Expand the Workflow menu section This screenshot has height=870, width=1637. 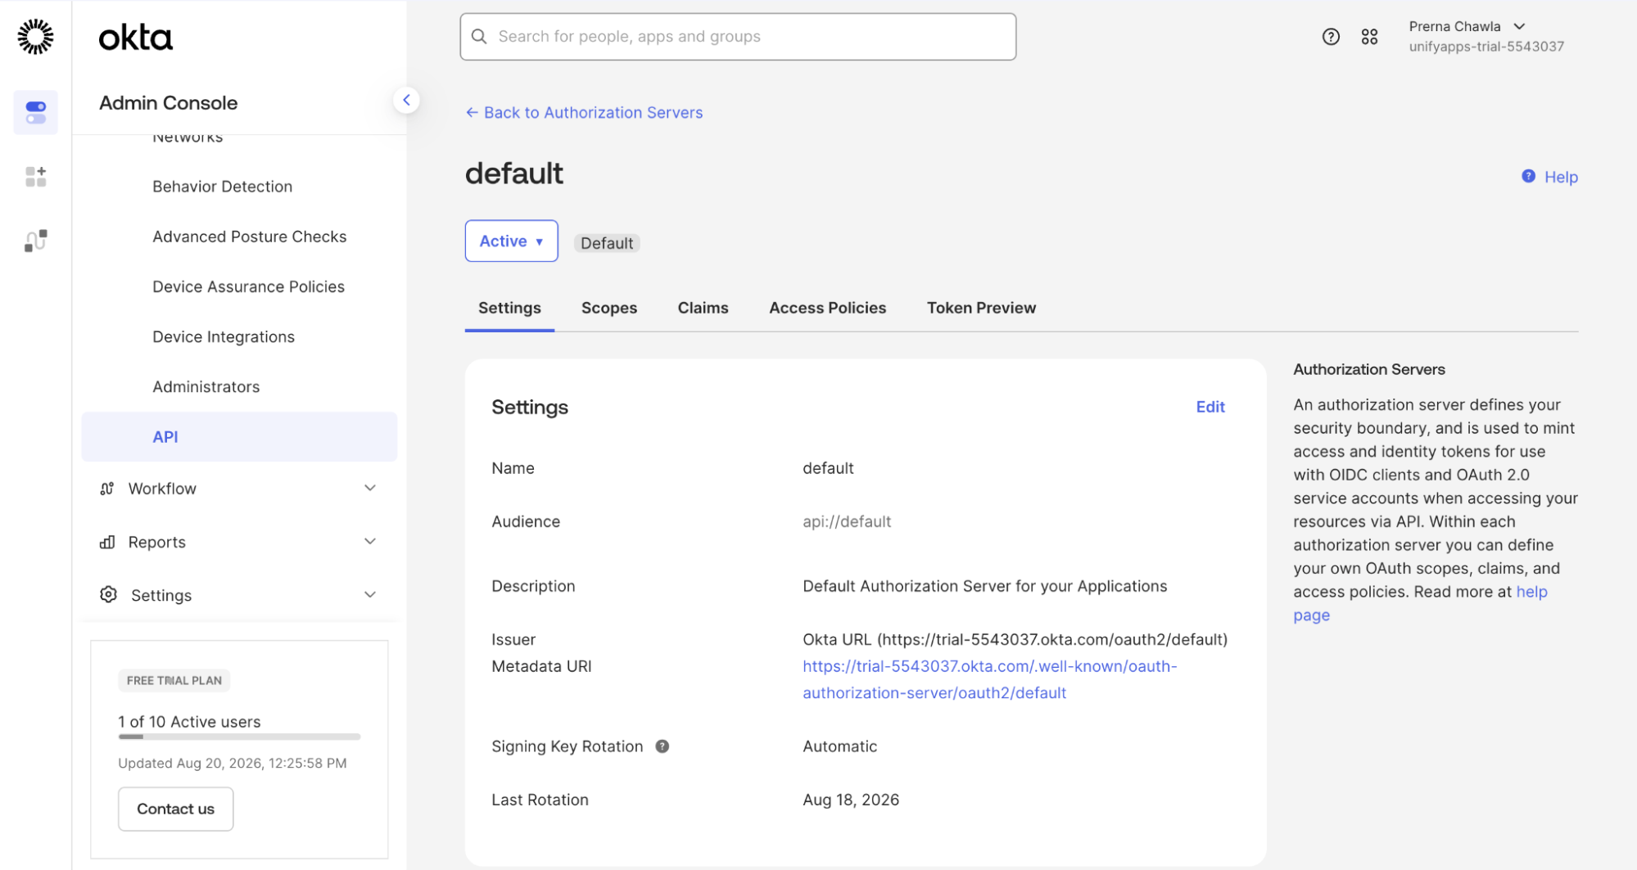(x=238, y=489)
